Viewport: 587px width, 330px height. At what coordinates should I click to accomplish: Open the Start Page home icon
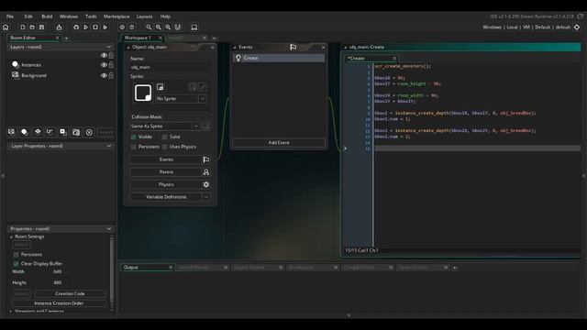click(6, 27)
